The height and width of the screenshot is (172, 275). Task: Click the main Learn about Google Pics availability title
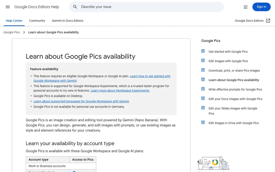81,56
